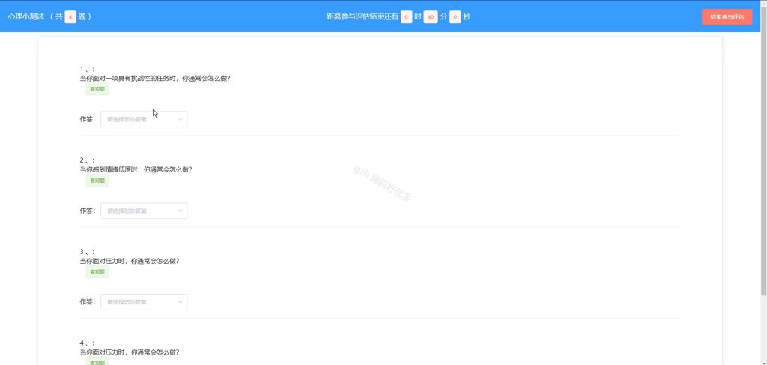Click the chevron arrow in question 1's answer box
The image size is (767, 365).
[180, 119]
